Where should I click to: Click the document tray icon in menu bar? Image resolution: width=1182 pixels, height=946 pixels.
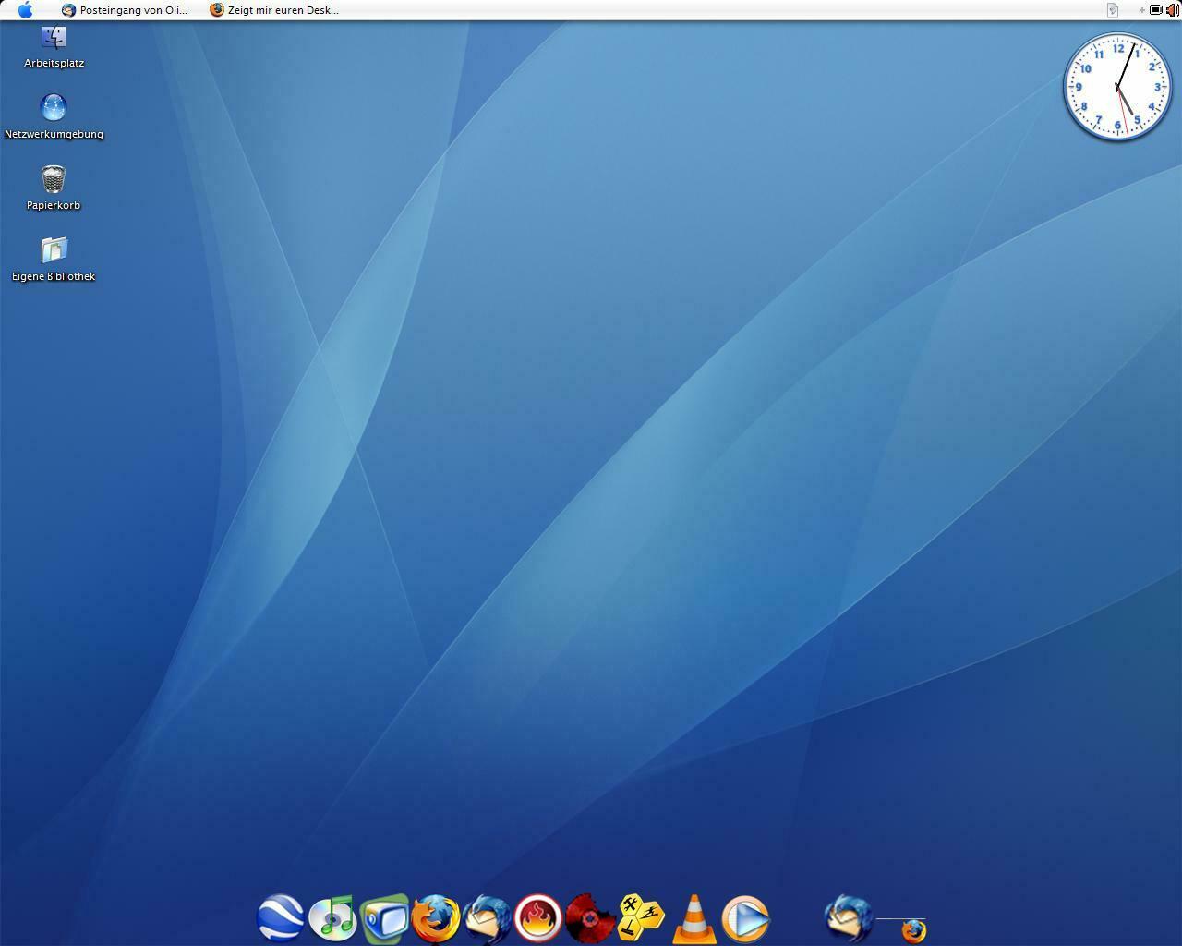(x=1113, y=10)
